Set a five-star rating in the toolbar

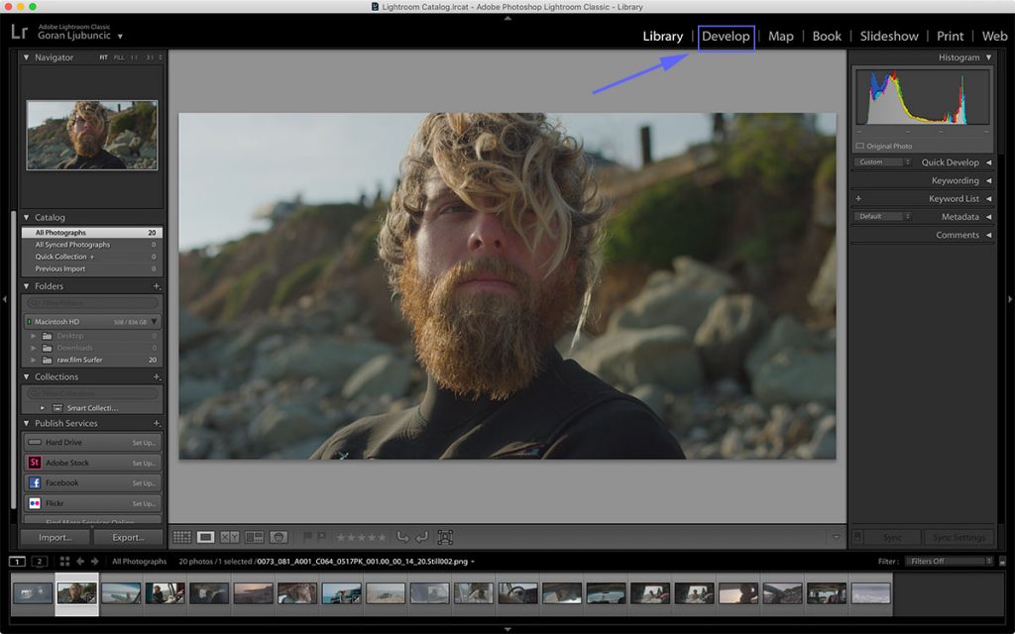381,536
